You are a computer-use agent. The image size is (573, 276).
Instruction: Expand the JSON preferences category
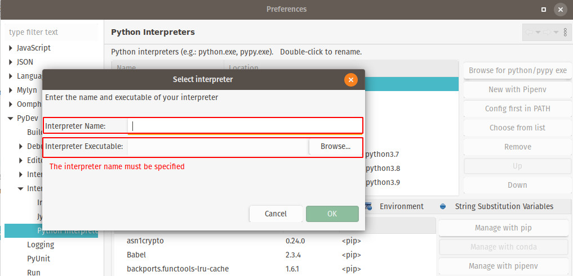[11, 62]
